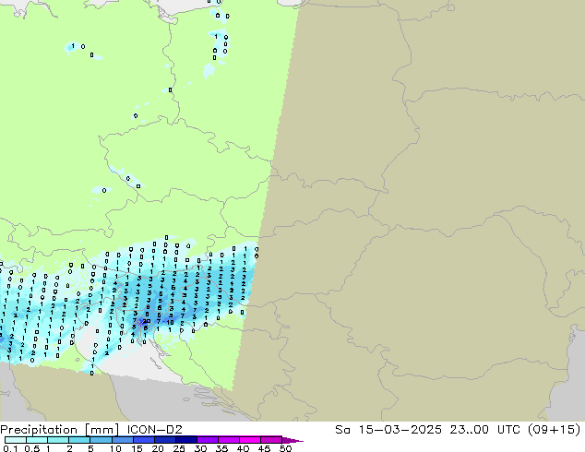585x452 pixels.
Task: Click the date "Sa 15-03-2025"
Action: point(388,430)
